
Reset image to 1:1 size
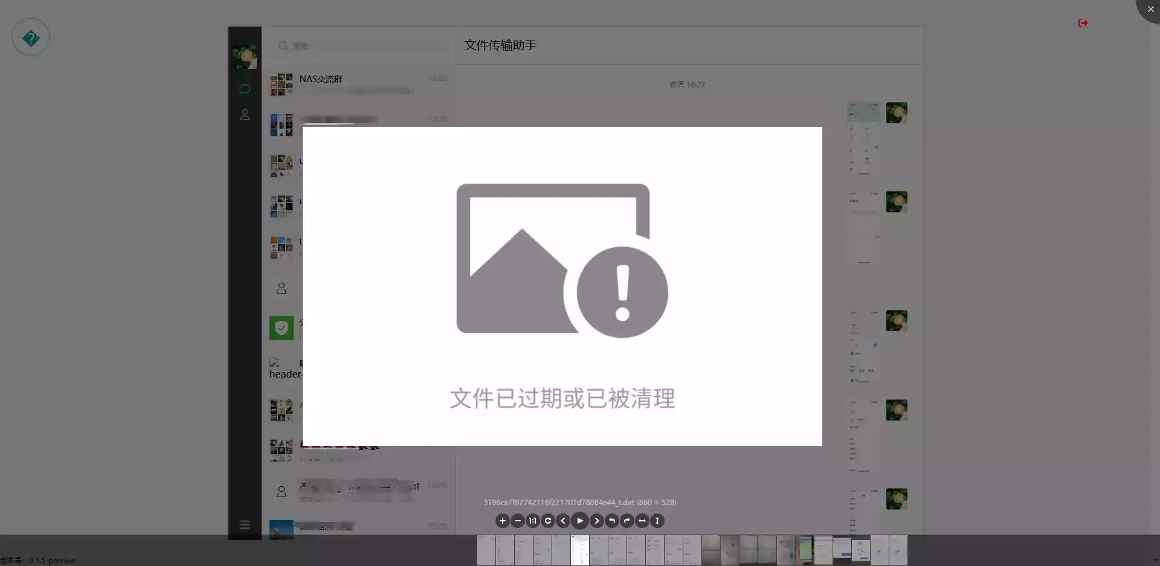tap(532, 521)
